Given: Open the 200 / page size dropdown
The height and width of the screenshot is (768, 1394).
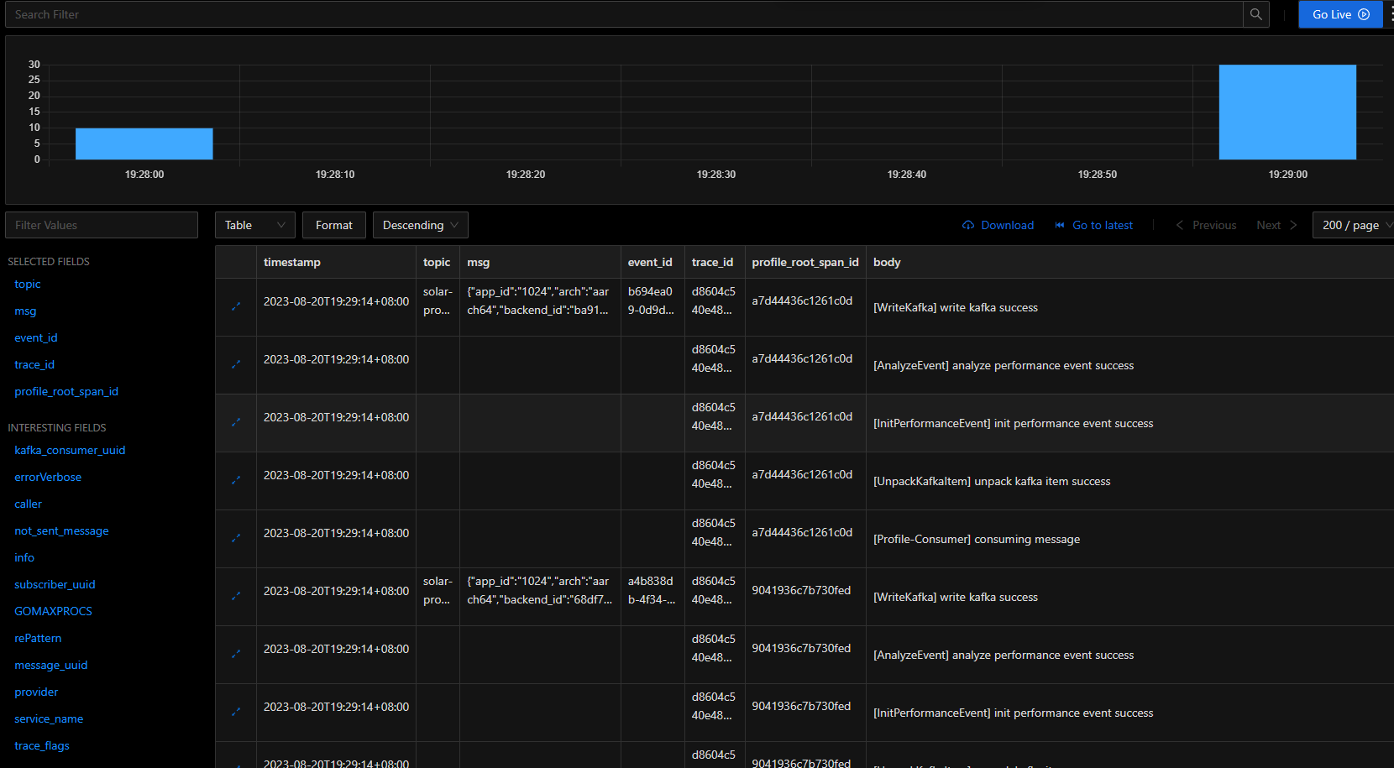Looking at the screenshot, I should click(x=1355, y=225).
